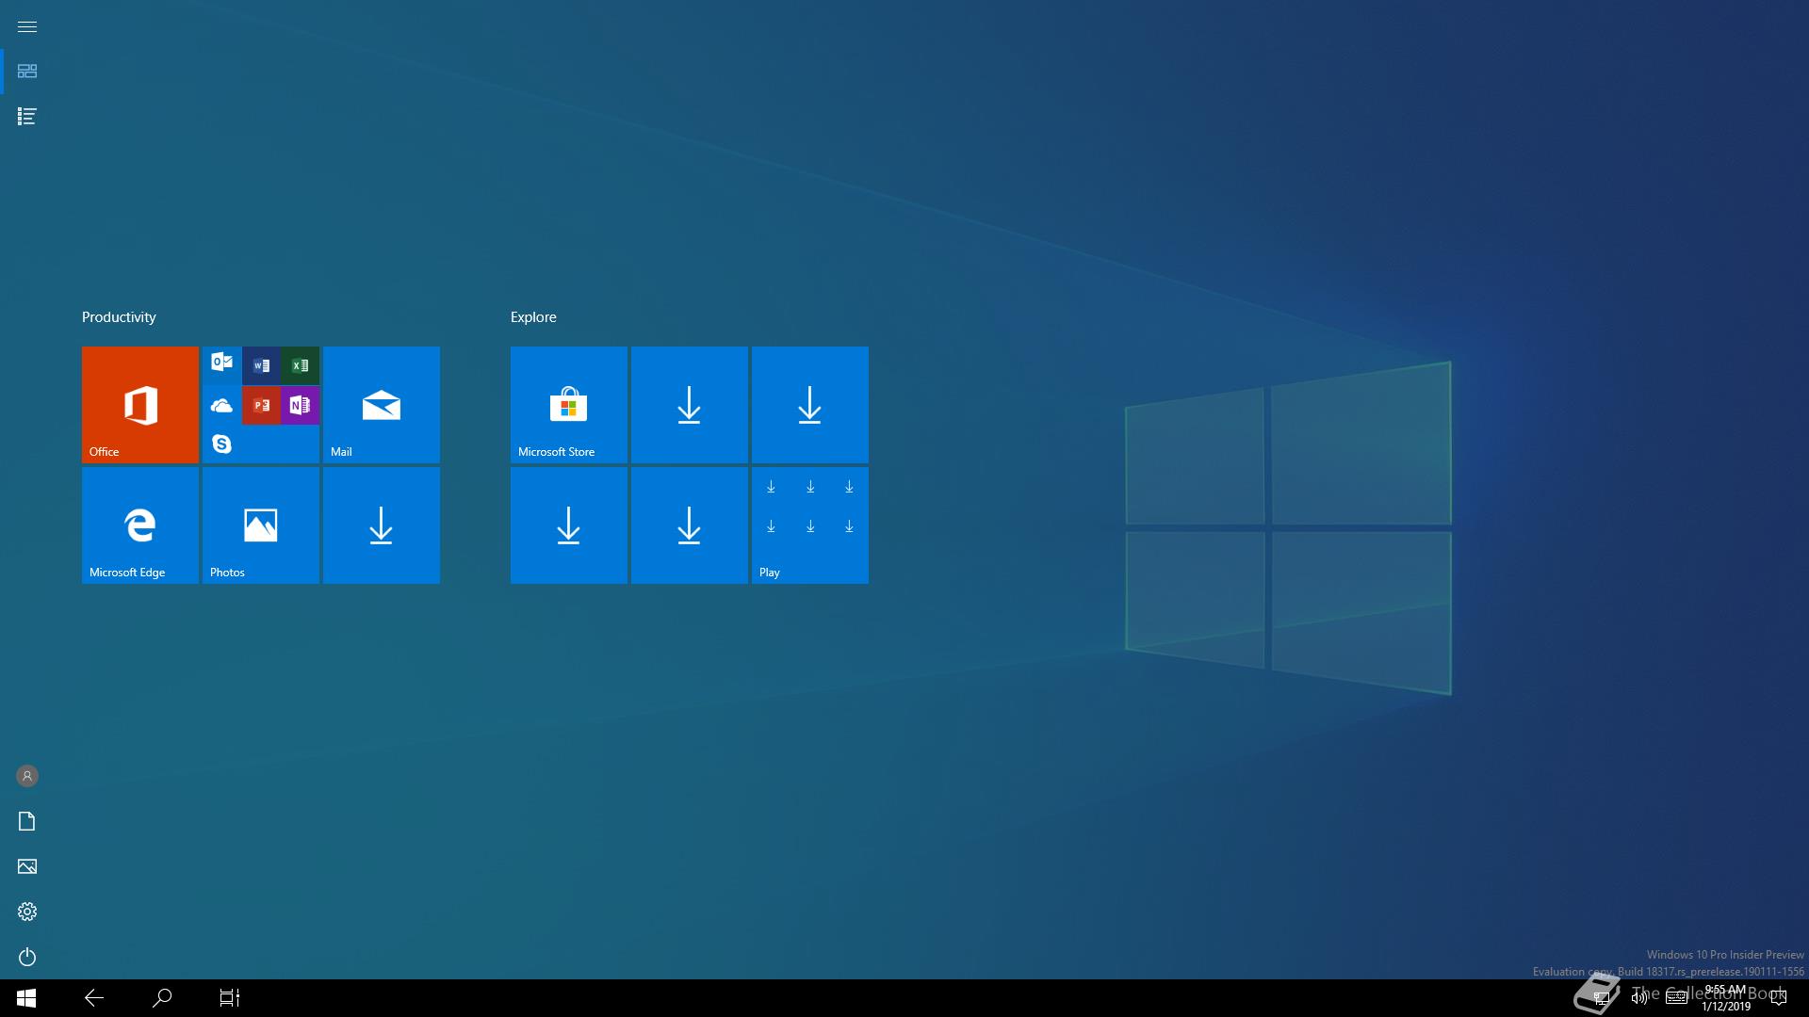Image resolution: width=1809 pixels, height=1017 pixels.
Task: Open the Power options menu
Action: 27,957
